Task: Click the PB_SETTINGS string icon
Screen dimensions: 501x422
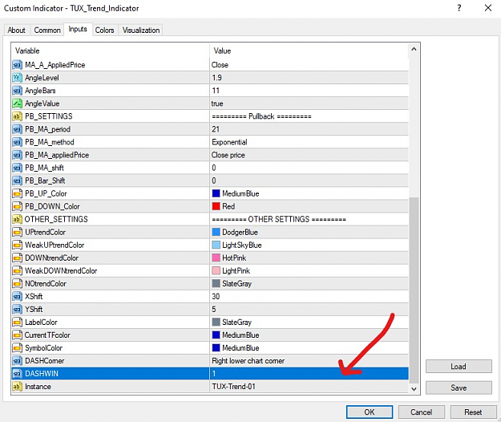Action: click(x=18, y=116)
